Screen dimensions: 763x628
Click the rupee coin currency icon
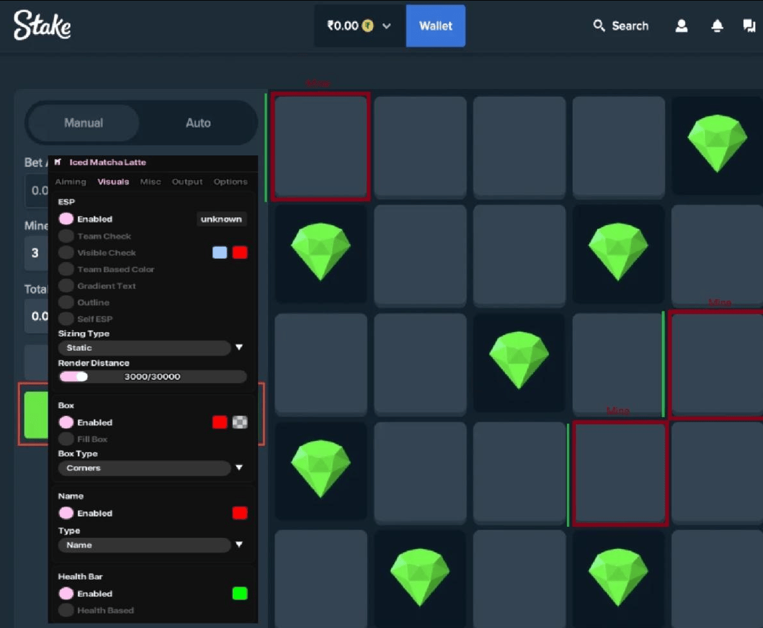point(368,26)
